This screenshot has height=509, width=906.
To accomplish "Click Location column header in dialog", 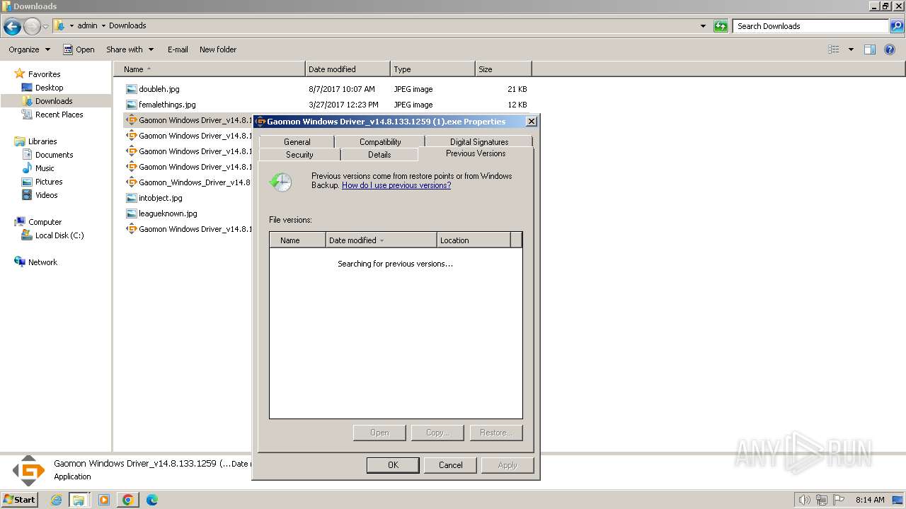I will (x=474, y=240).
